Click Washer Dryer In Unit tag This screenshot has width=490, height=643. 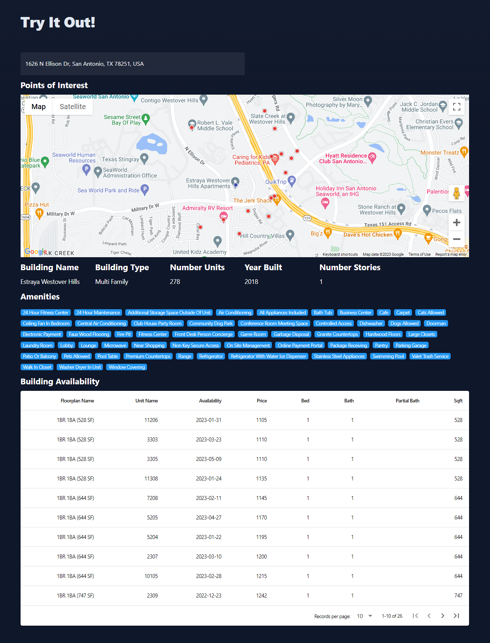tap(80, 367)
